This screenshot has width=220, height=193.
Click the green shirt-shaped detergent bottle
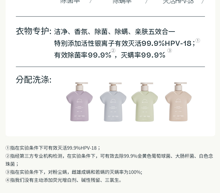[145, 102]
